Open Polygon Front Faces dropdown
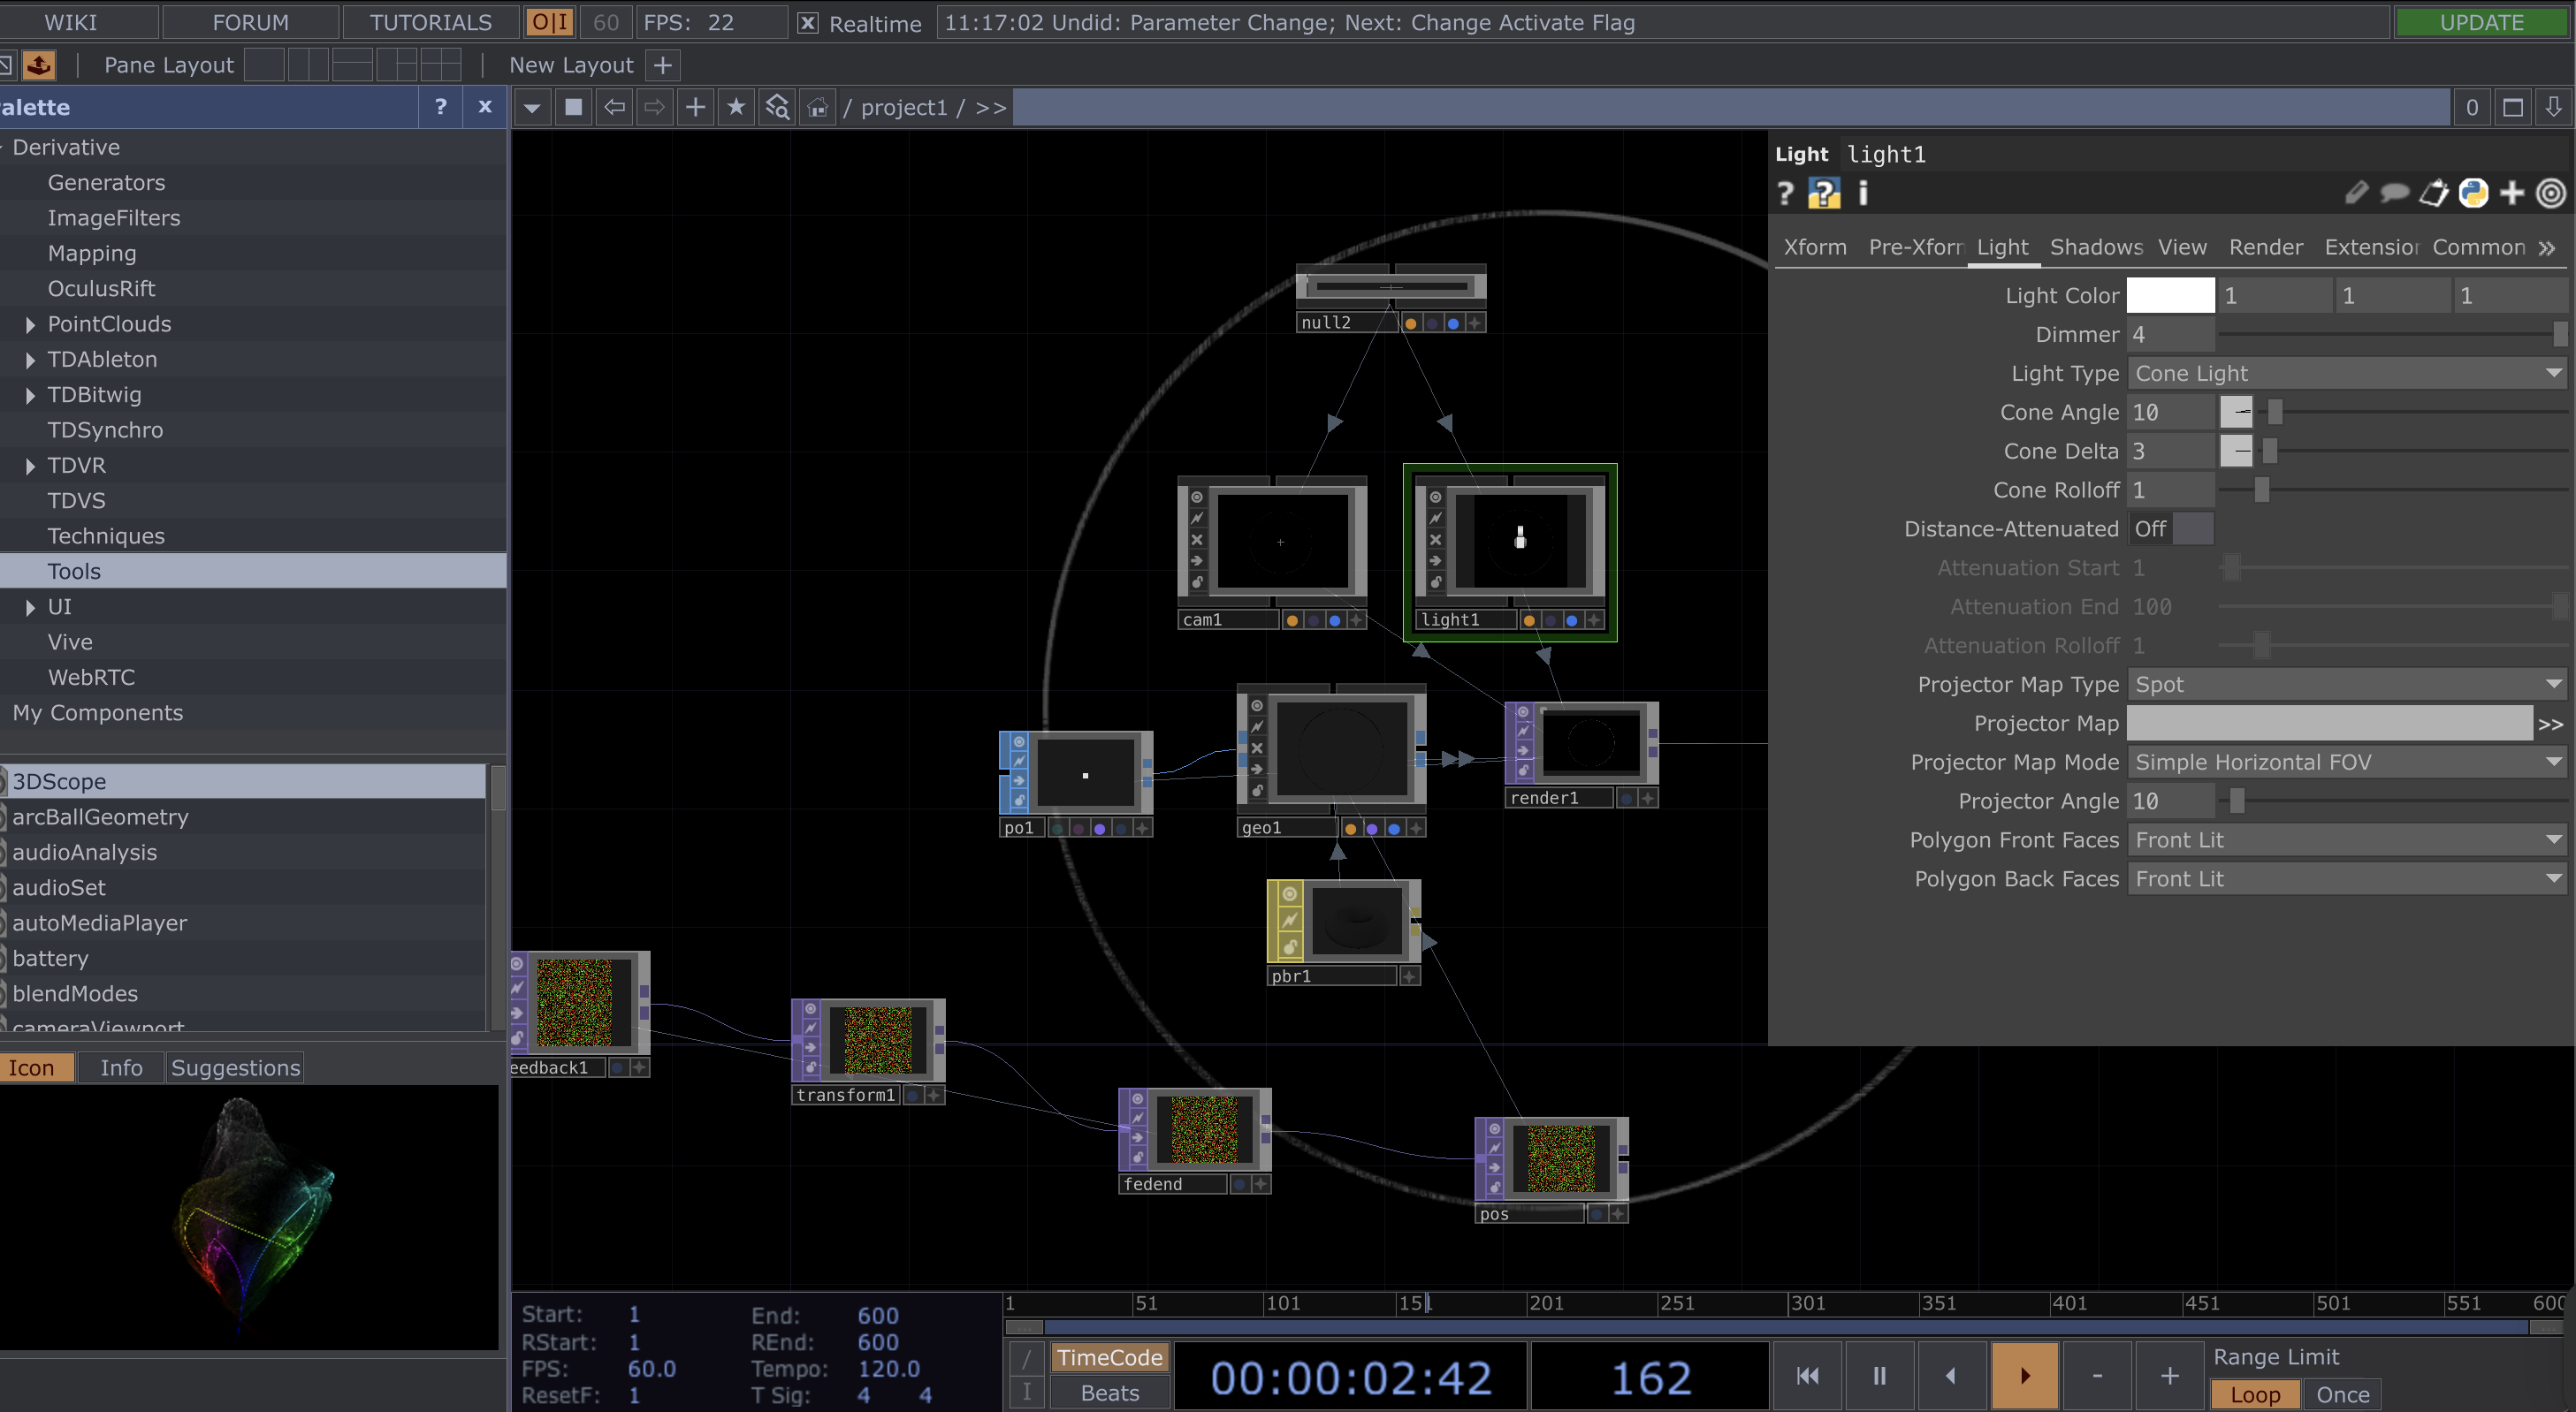Screen dimensions: 2576x1412 click(x=2346, y=839)
